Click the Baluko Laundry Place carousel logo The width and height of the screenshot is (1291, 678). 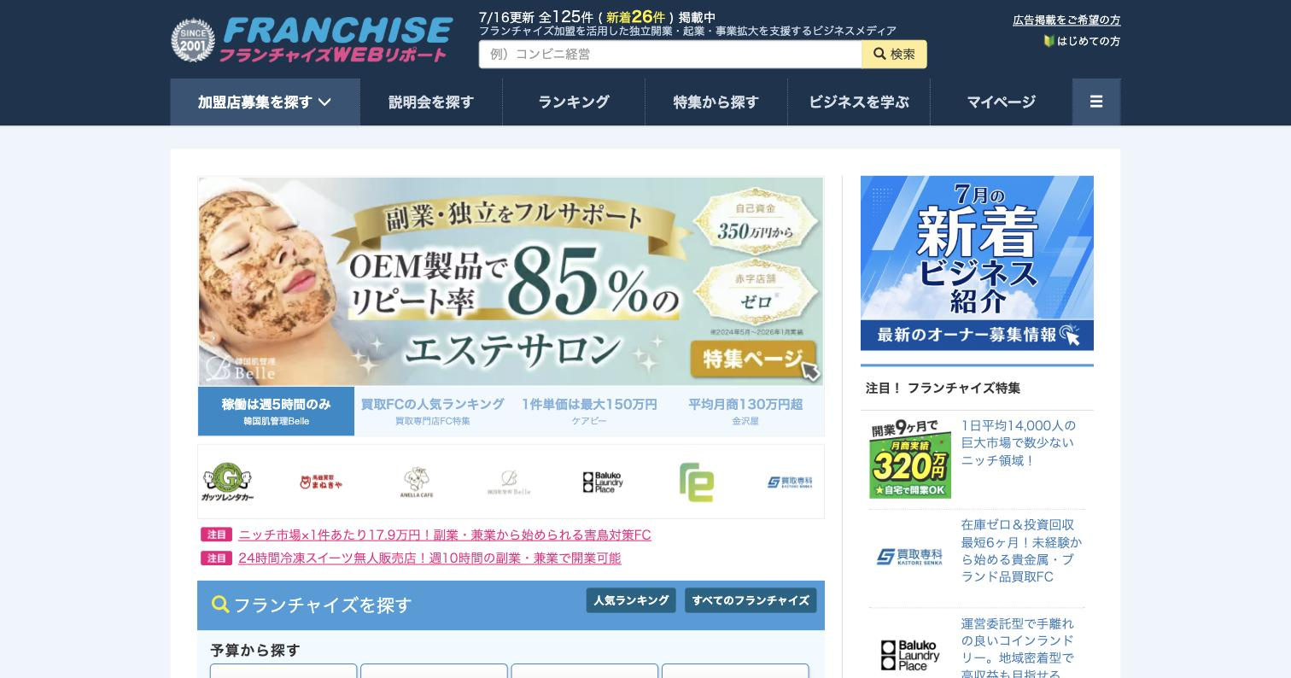[603, 482]
